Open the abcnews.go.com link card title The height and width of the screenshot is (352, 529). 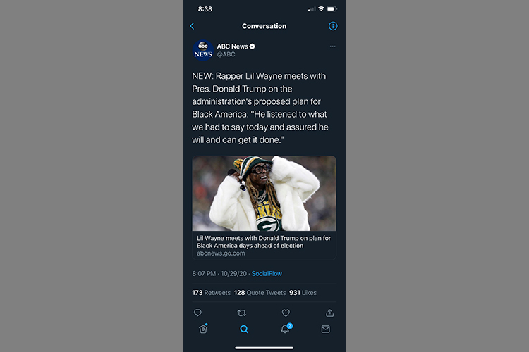click(264, 242)
